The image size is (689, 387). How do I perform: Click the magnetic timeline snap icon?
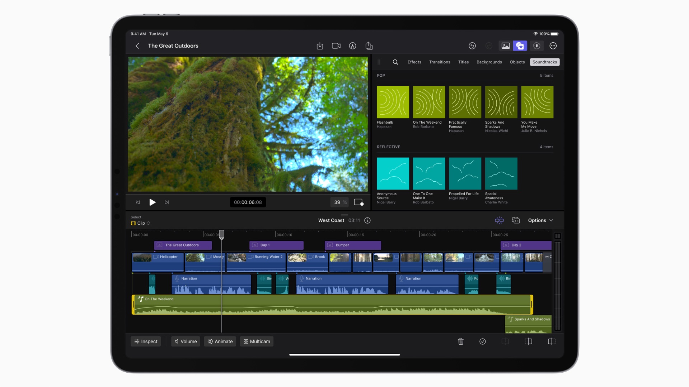coord(499,220)
